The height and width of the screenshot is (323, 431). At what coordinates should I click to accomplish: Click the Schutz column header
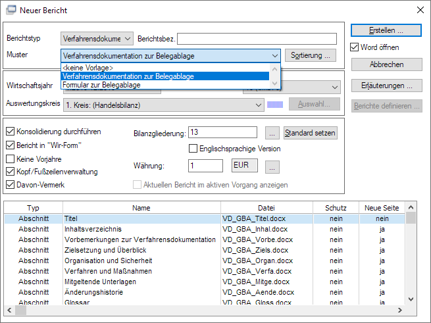pyautogui.click(x=336, y=208)
